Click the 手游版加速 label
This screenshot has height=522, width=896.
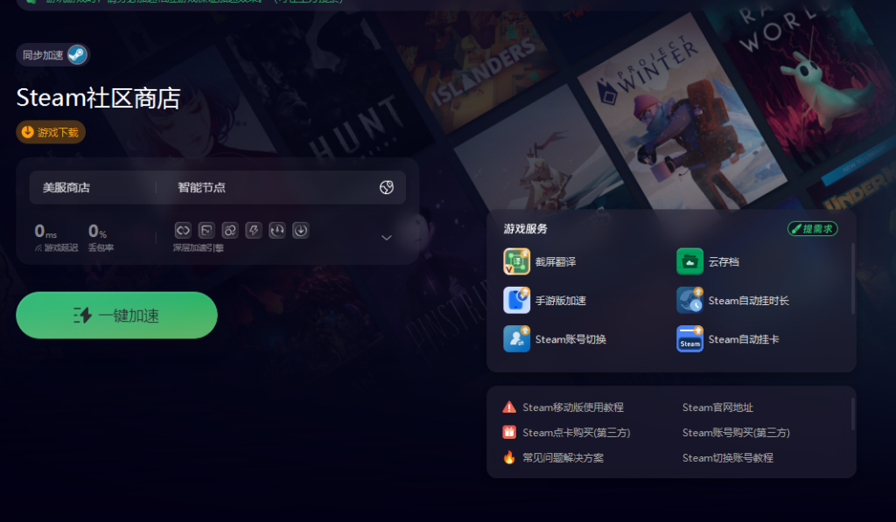(561, 301)
